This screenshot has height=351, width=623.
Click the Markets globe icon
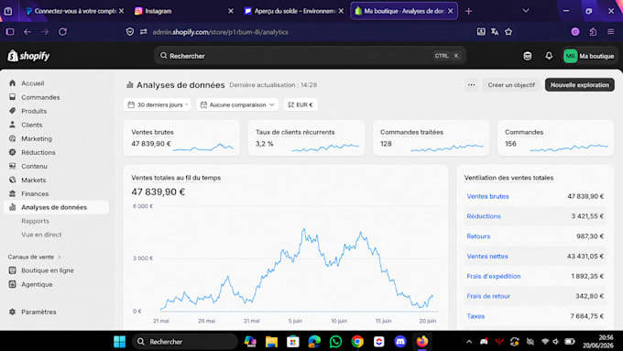tap(12, 180)
